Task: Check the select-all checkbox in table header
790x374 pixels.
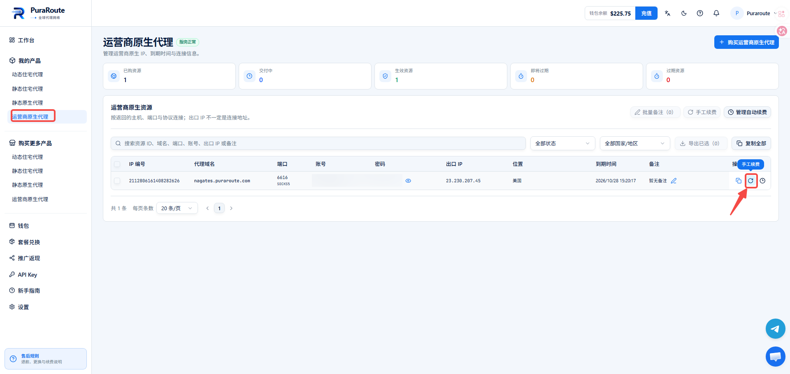Action: click(x=117, y=164)
